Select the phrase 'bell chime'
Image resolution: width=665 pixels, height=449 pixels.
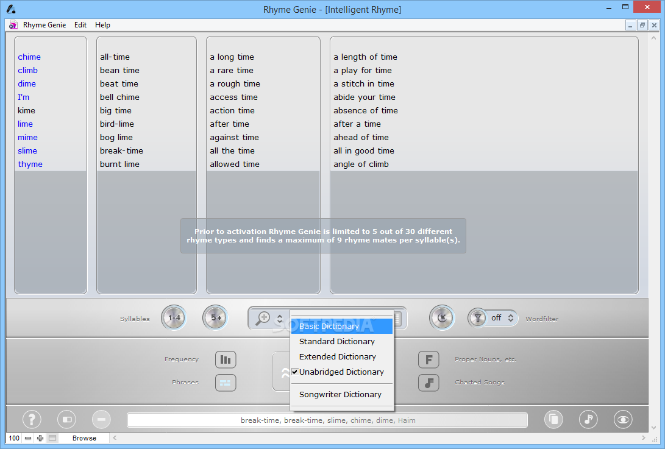119,97
